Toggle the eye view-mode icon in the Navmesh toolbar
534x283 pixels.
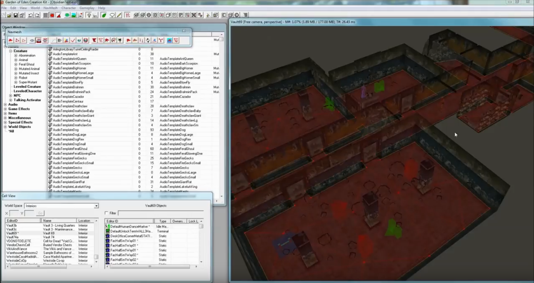pos(32,40)
